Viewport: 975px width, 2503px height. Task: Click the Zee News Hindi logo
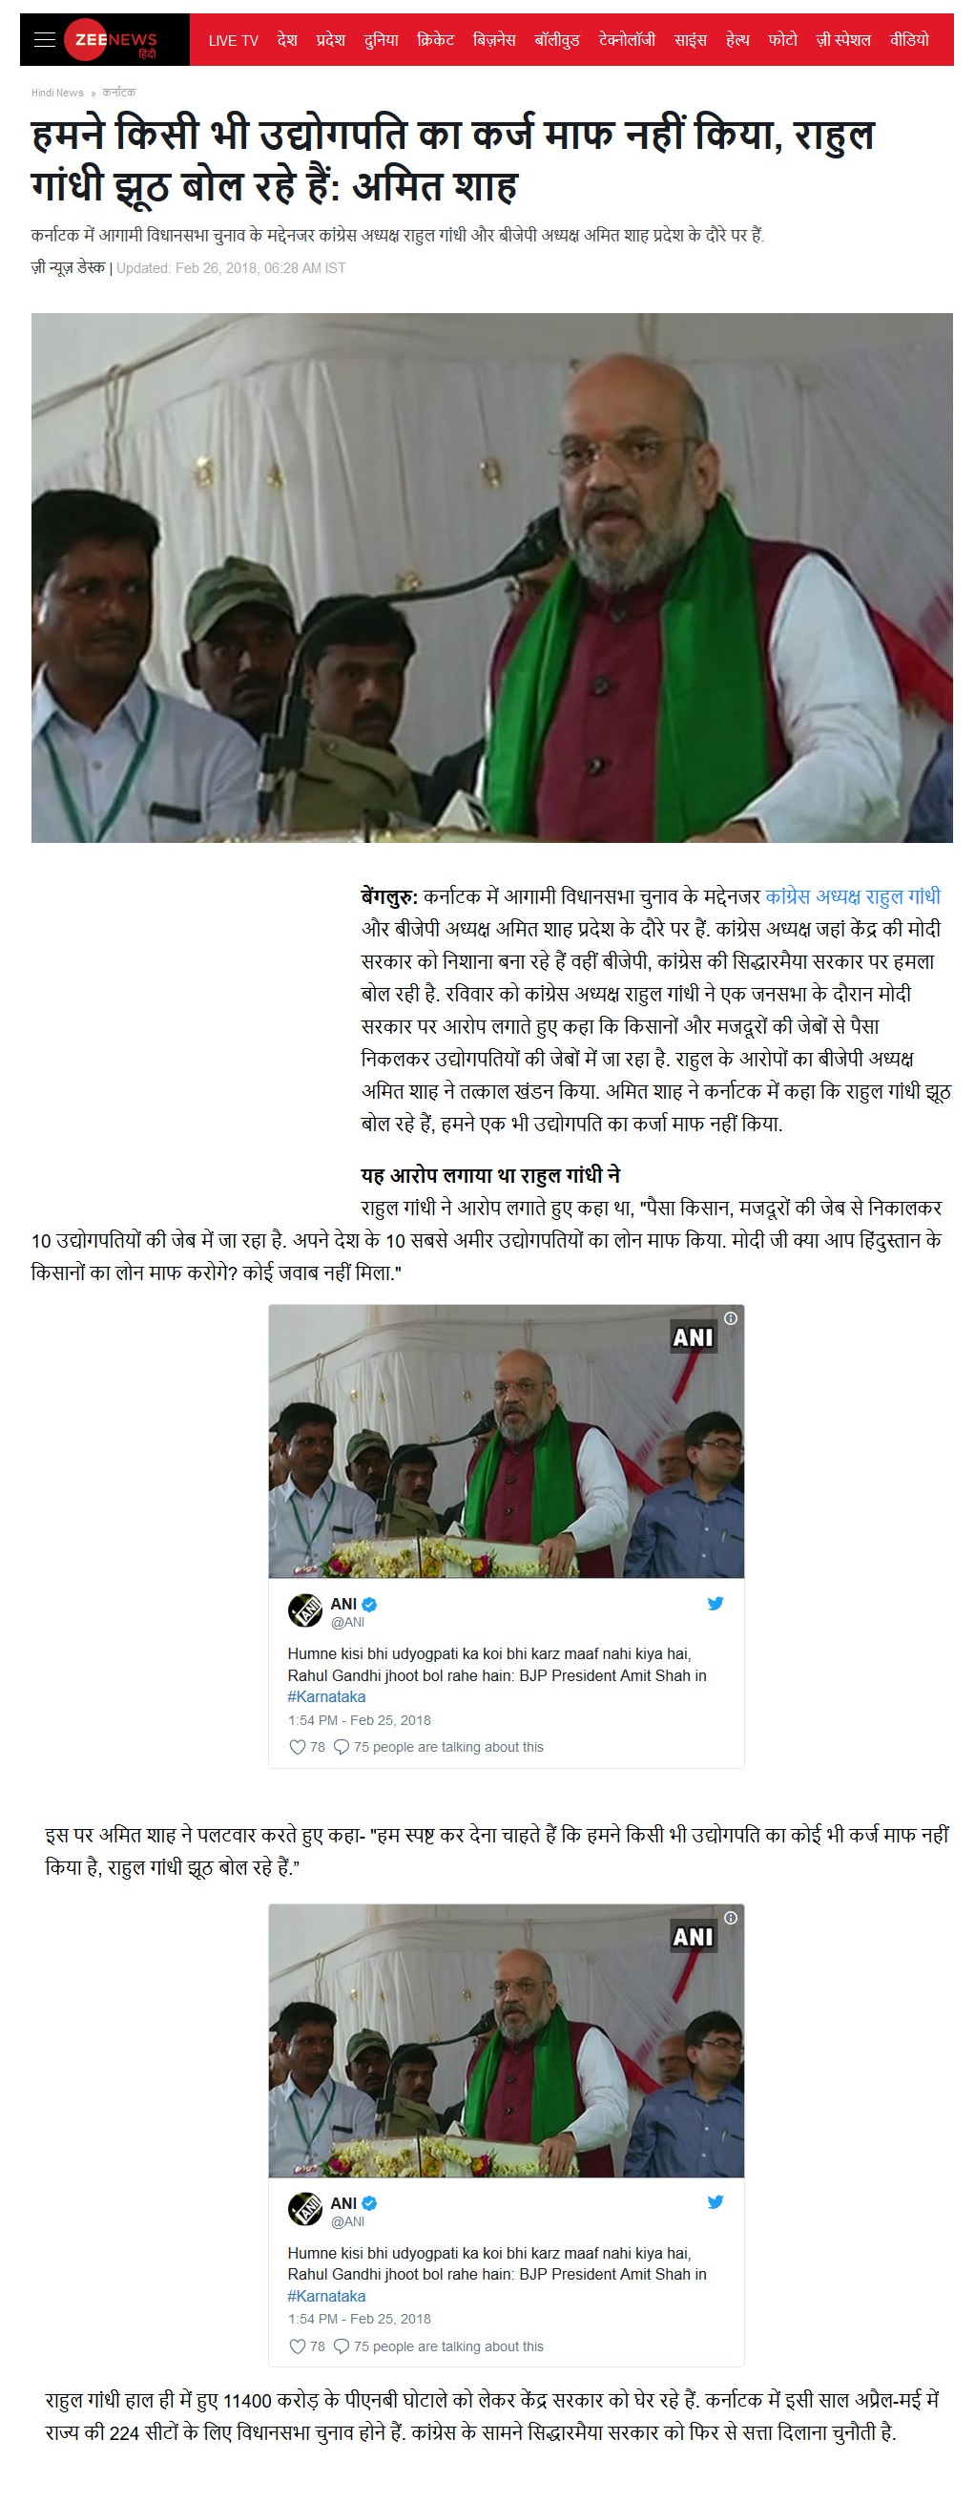tap(112, 40)
